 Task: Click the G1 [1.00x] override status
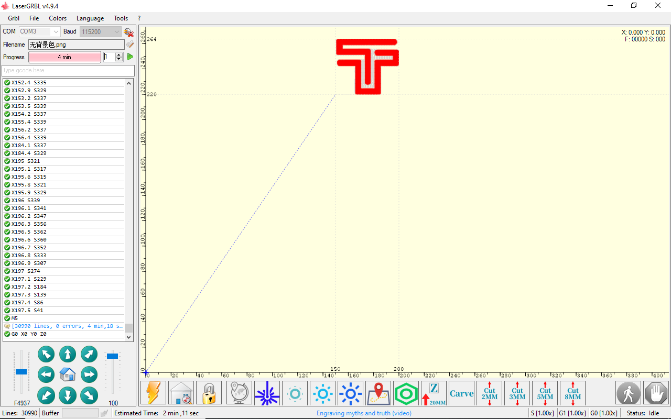pos(572,413)
